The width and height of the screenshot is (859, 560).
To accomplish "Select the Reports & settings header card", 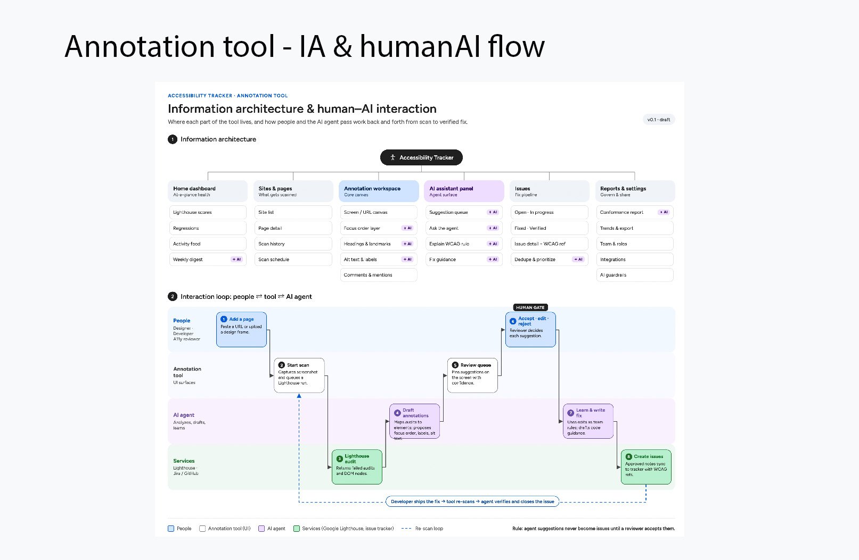I will coord(635,191).
